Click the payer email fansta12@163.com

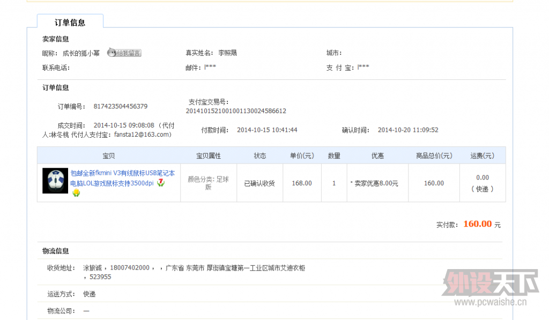(x=142, y=135)
